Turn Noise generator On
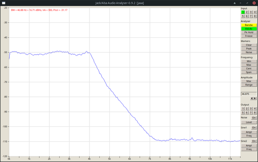This screenshot has height=162, width=258. (254, 118)
